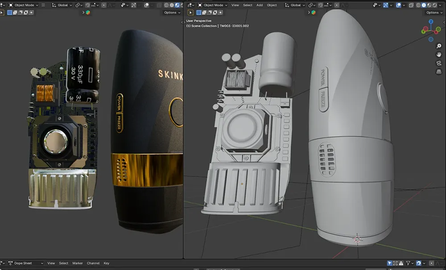
Task: Click the Z axis on navigation gizmo
Action: [x=431, y=21]
